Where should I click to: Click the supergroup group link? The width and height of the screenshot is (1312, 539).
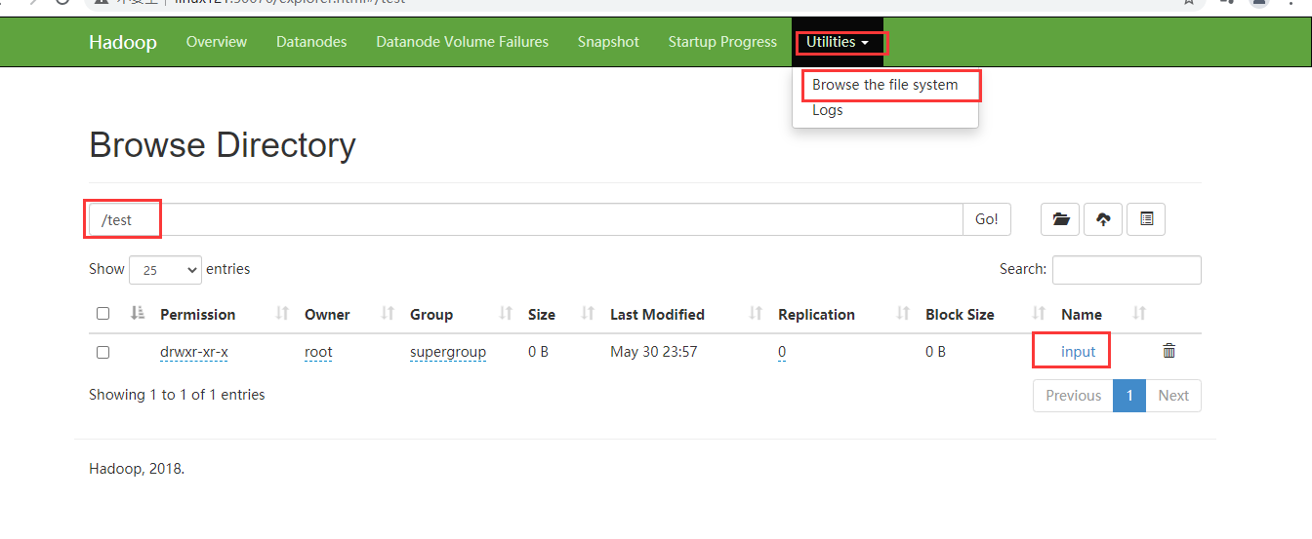click(448, 352)
